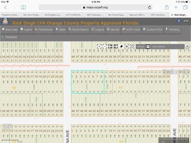Image resolution: width=191 pixels, height=143 pixels.
Task: Go to next map extent arrow
Action: click(x=115, y=46)
